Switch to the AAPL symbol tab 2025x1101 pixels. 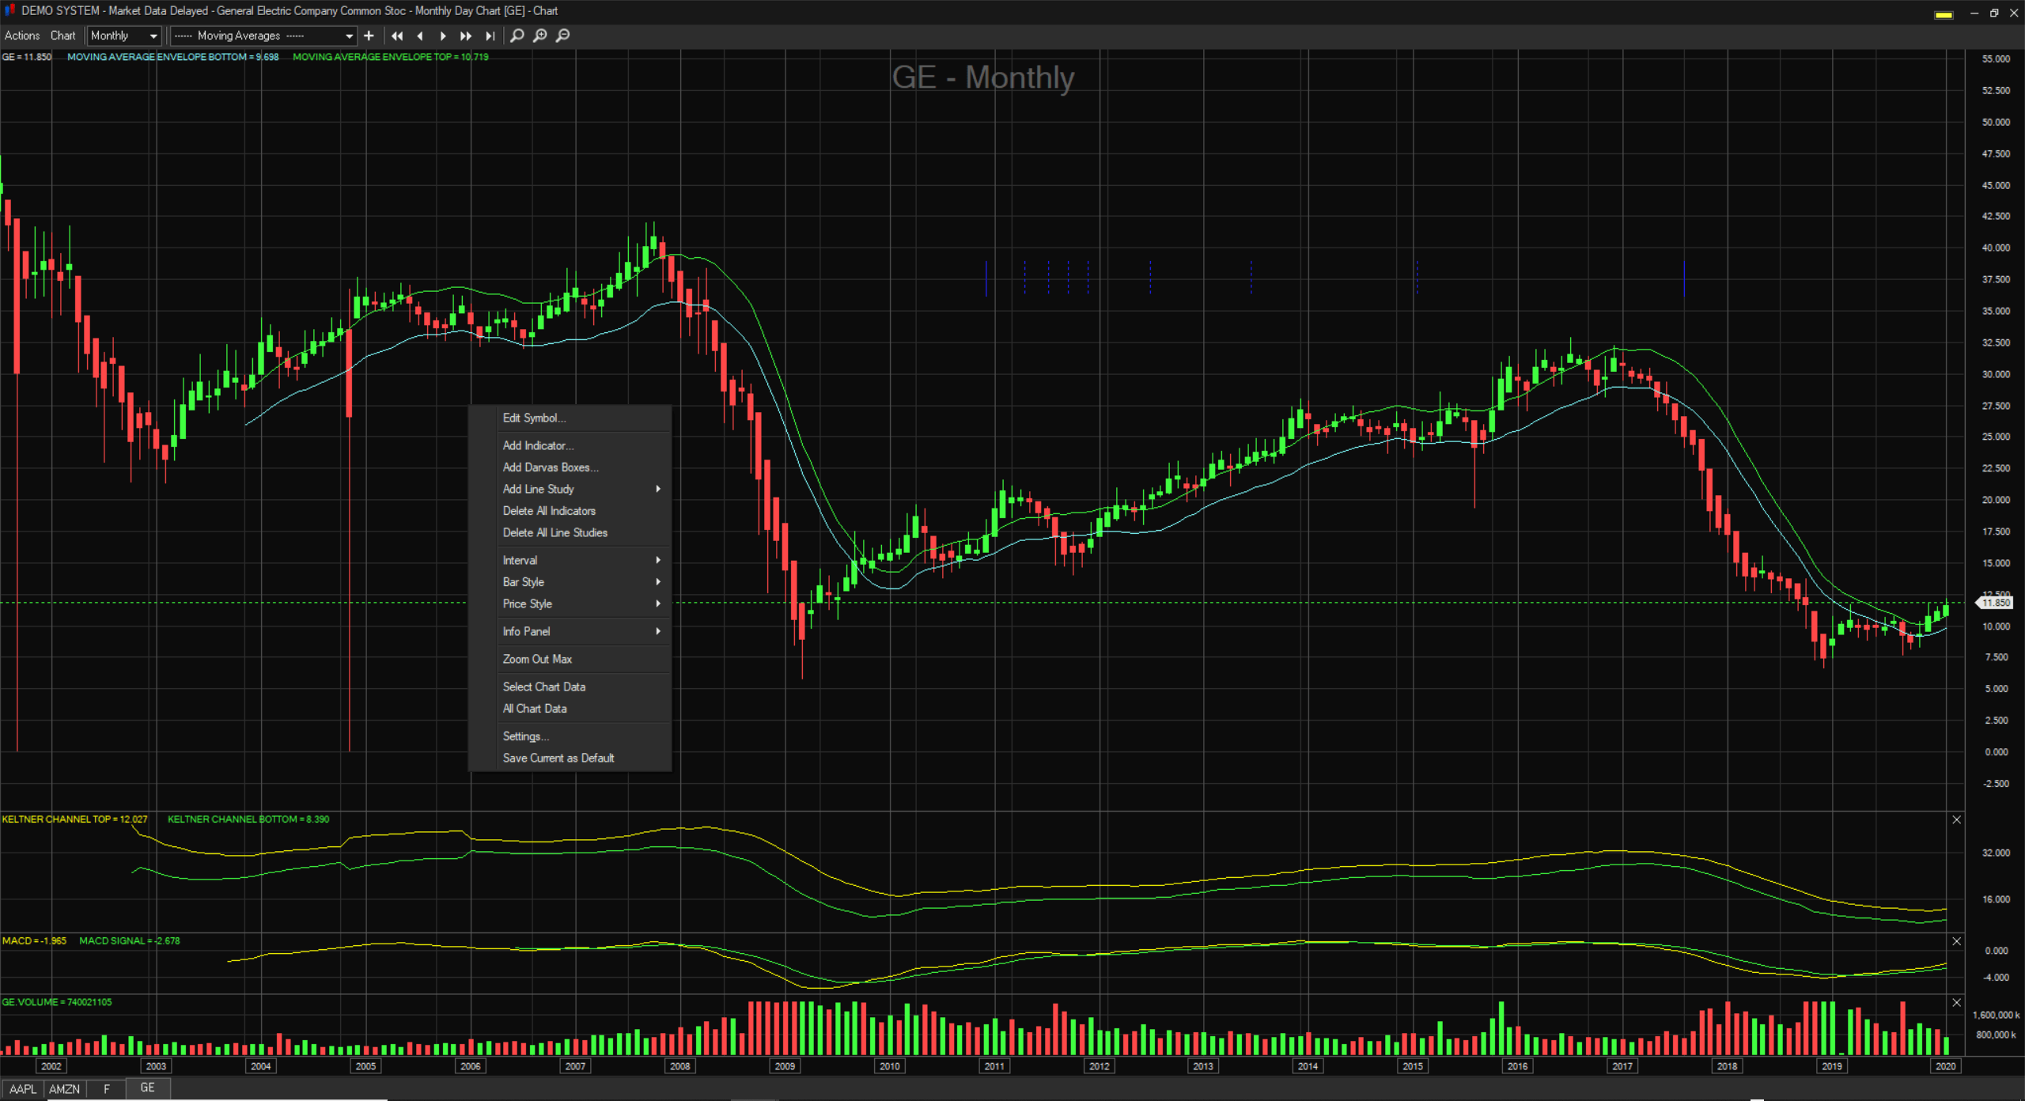pyautogui.click(x=22, y=1088)
